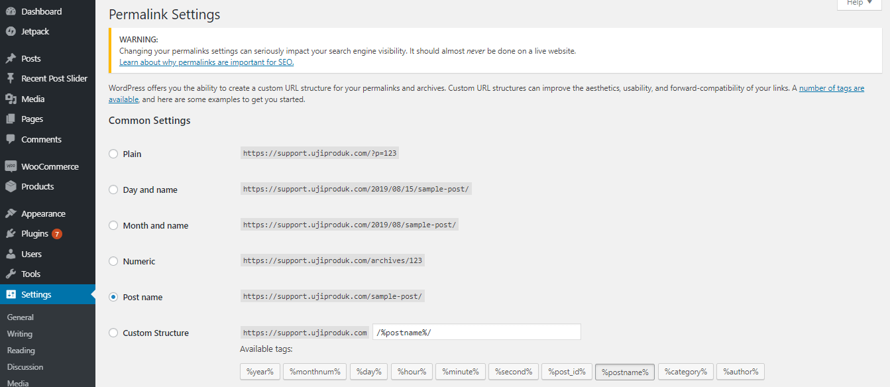The image size is (890, 387).
Task: Click the Comments bubble icon
Action: click(11, 139)
